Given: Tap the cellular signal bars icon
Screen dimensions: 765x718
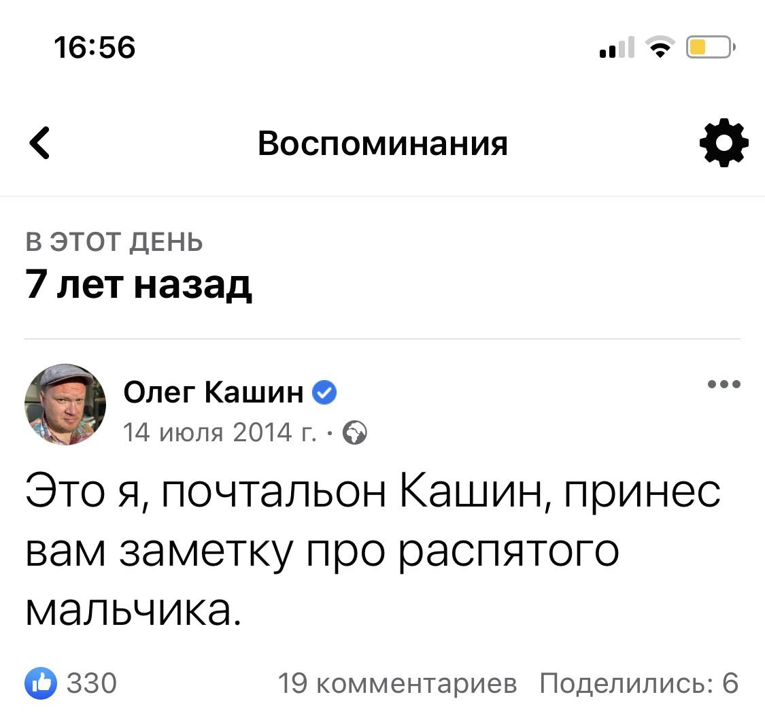Looking at the screenshot, I should [615, 49].
